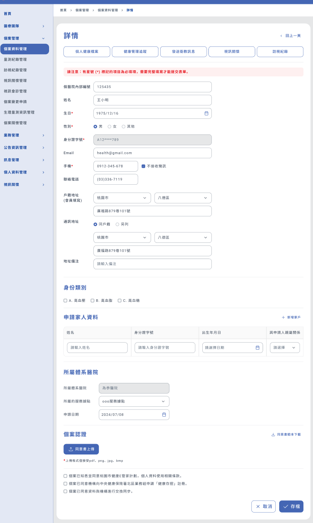Select the 另列 mailing address radio option

coord(117,224)
